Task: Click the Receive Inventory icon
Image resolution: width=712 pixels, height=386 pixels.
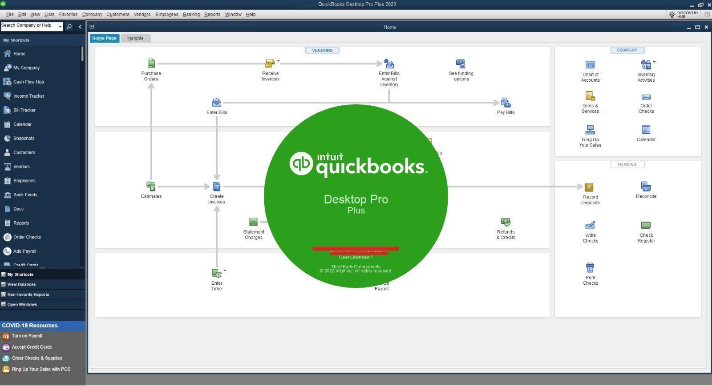Action: 270,64
